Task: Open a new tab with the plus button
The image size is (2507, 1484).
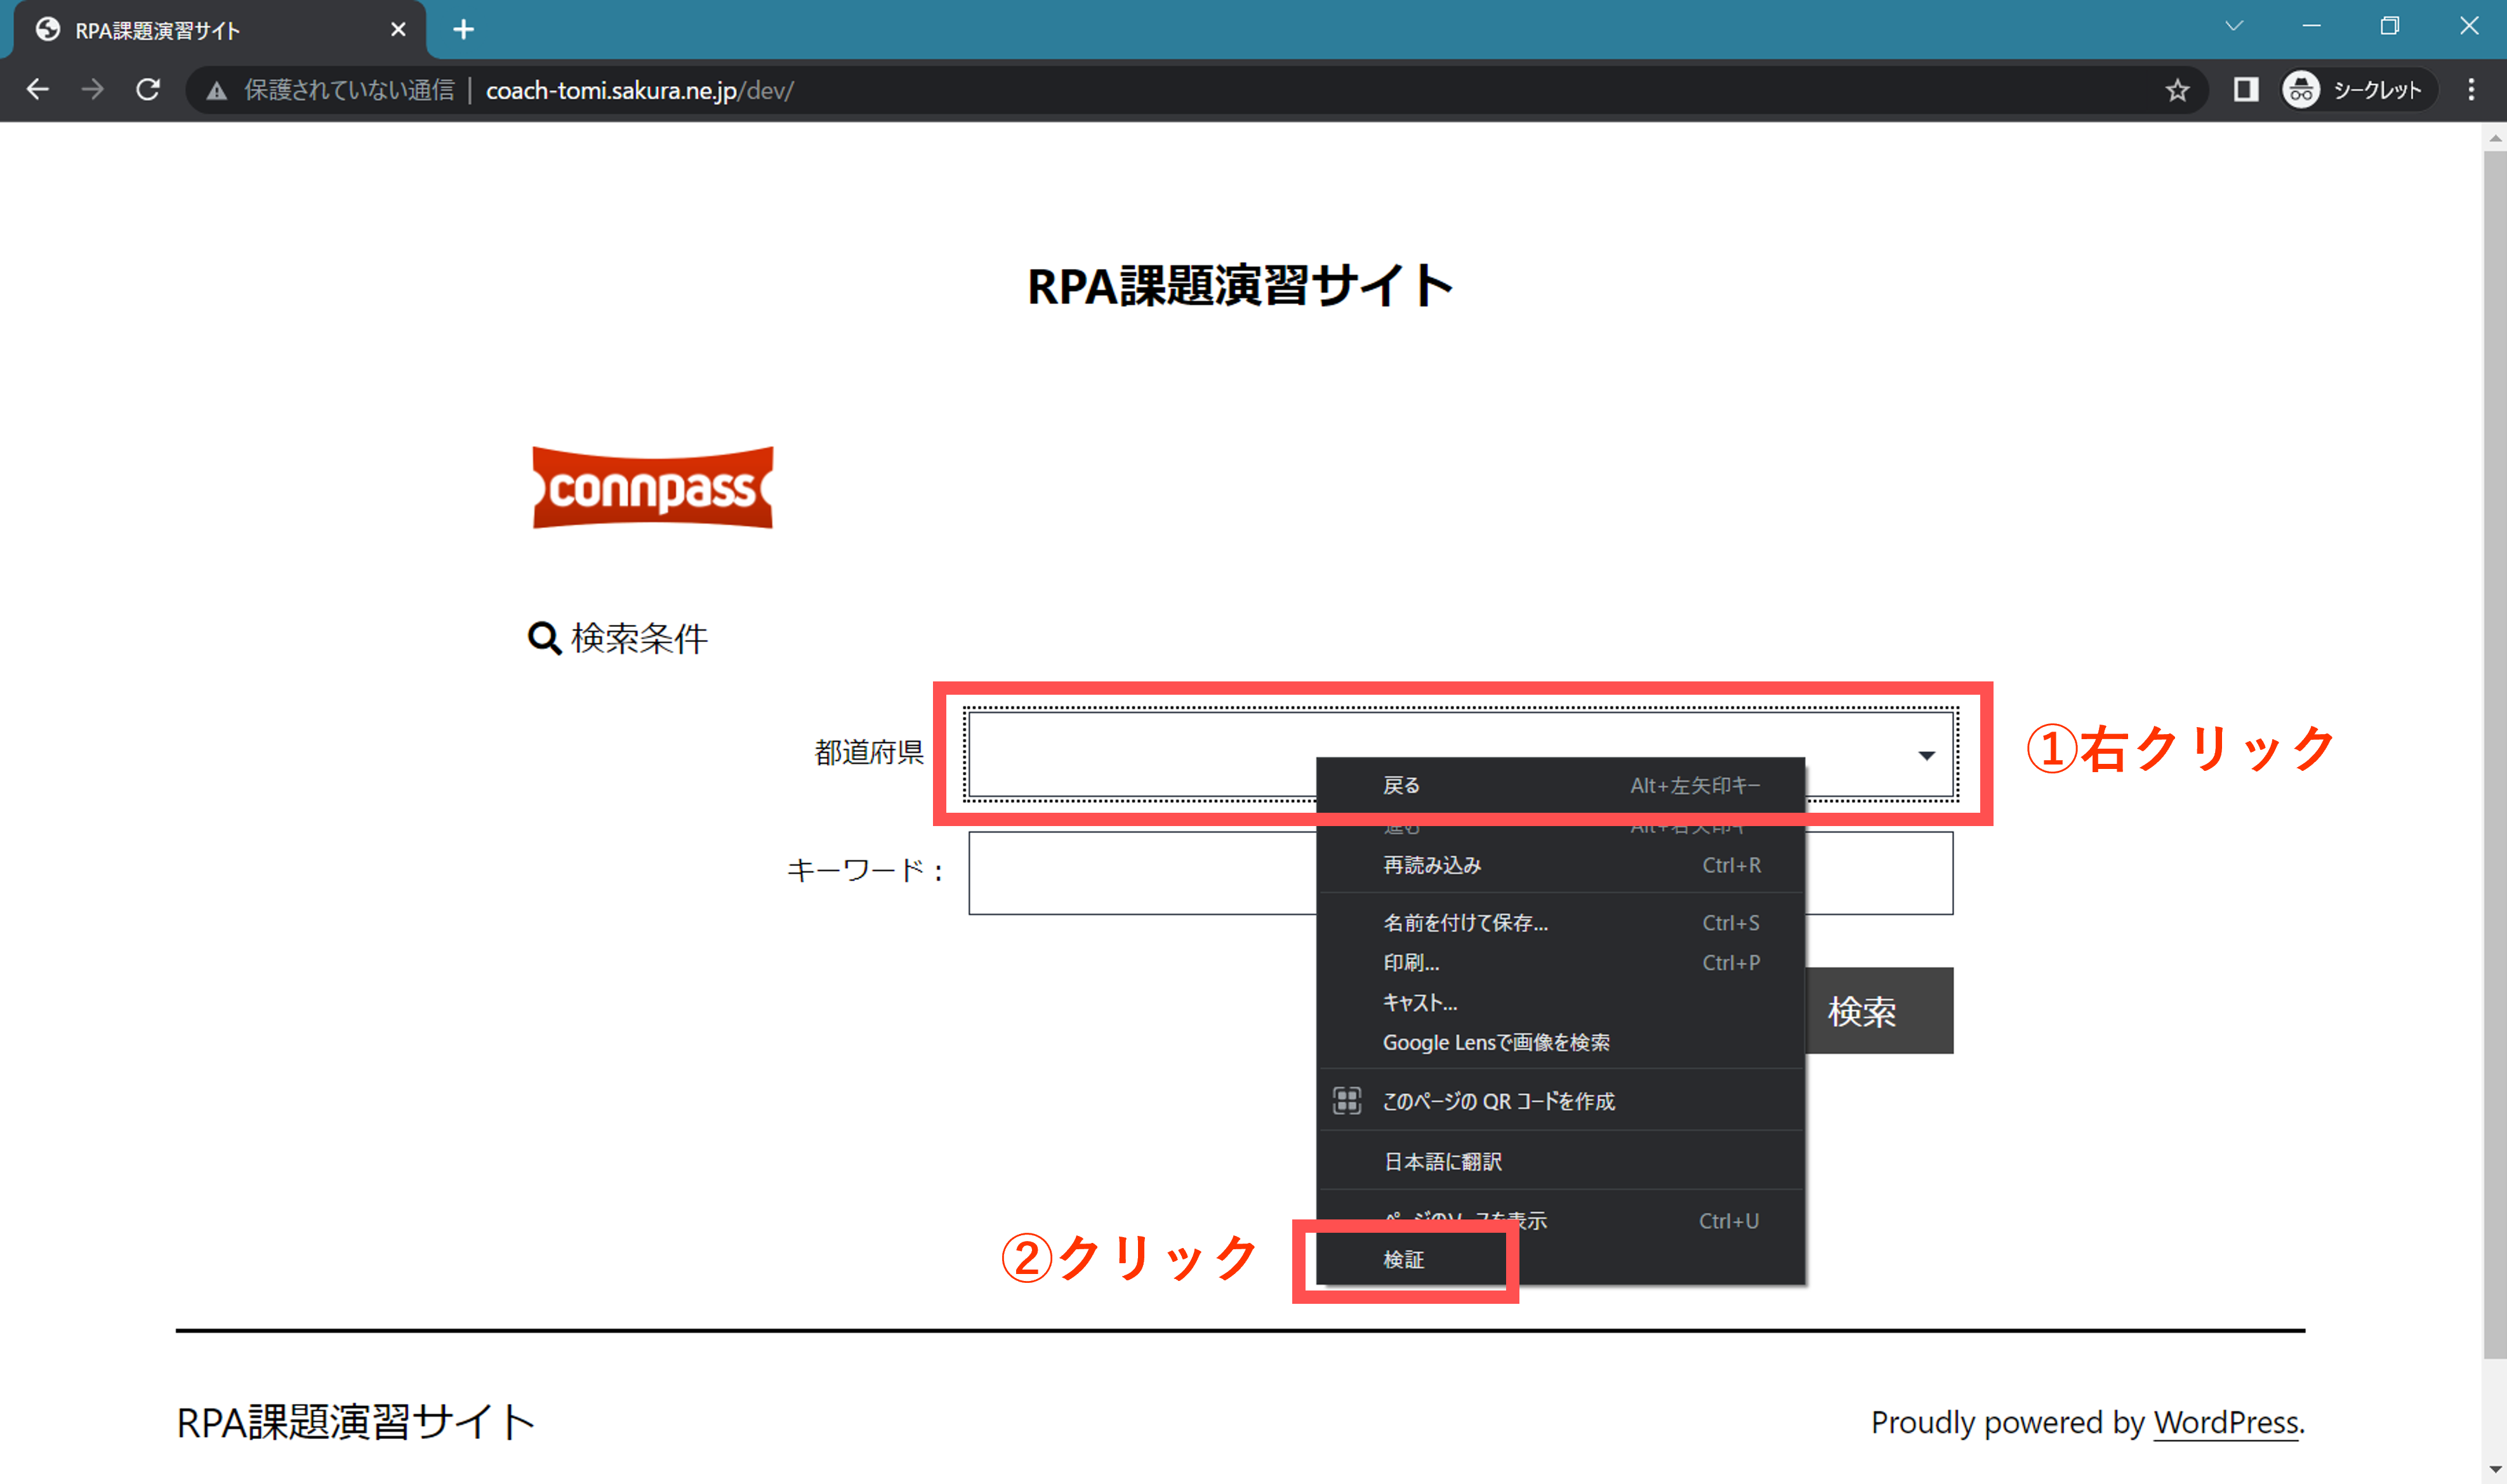Action: [x=463, y=30]
